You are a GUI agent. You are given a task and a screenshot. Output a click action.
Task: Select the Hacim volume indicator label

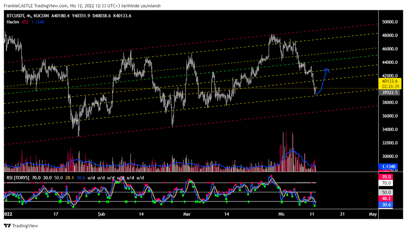[x=13, y=22]
